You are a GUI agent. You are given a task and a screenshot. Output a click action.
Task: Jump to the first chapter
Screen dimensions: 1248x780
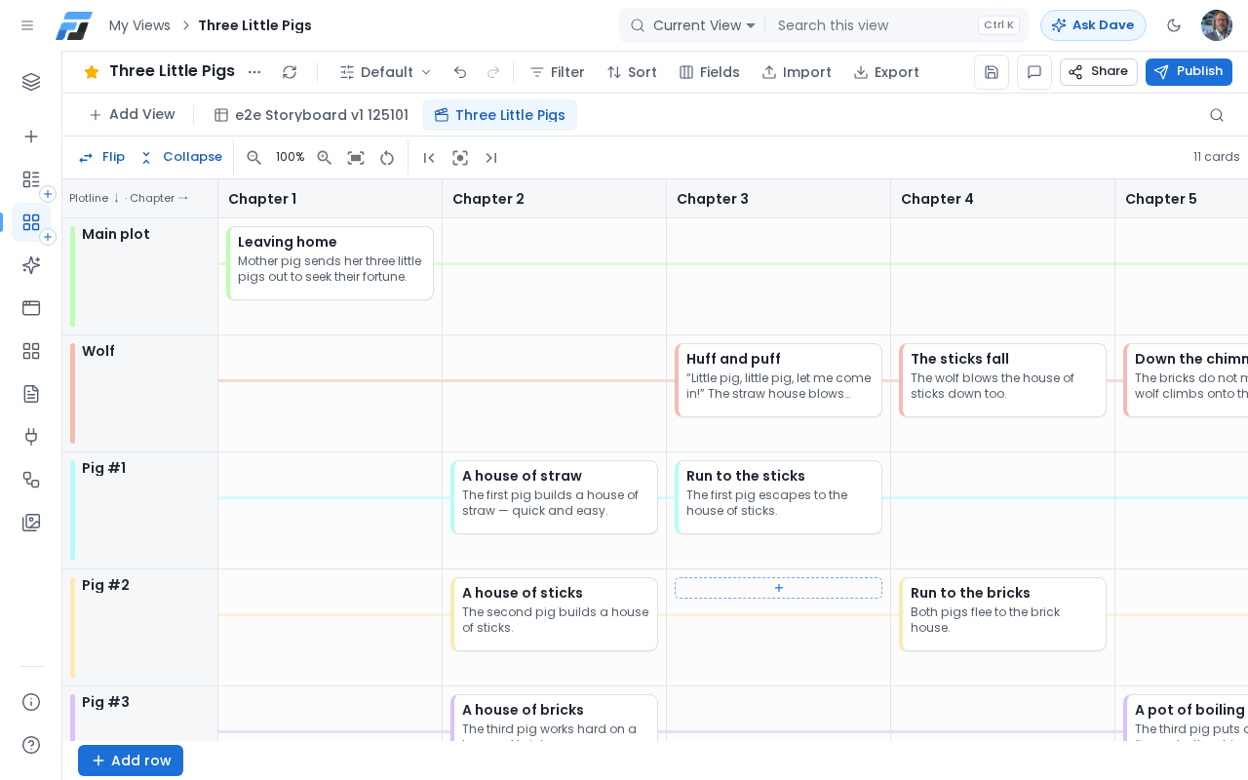pos(429,158)
